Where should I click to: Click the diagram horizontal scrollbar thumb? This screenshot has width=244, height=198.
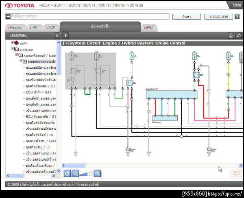pyautogui.click(x=76, y=165)
